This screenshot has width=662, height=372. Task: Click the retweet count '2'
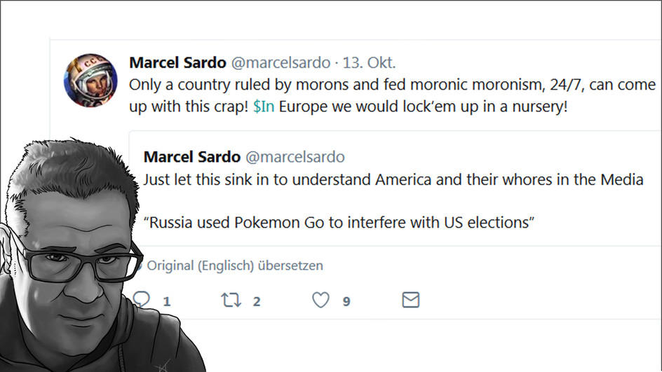[257, 301]
